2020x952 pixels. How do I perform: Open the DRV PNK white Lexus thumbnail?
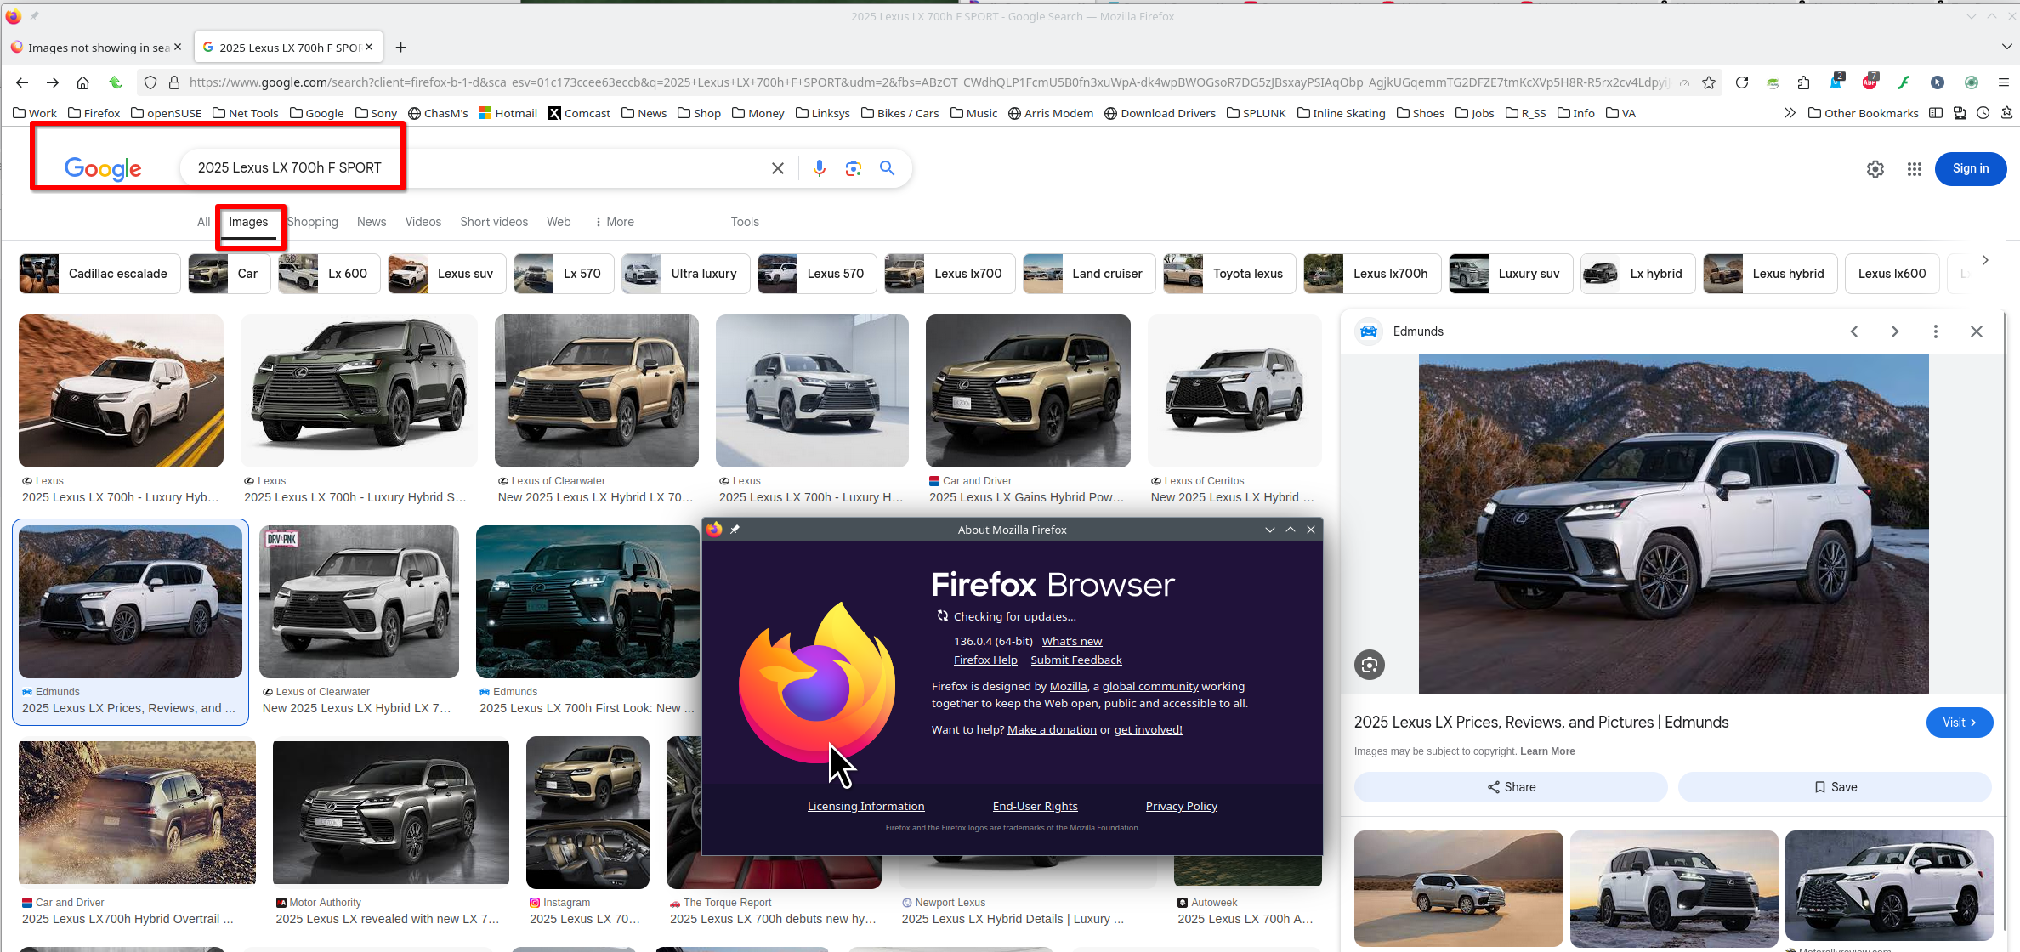(359, 602)
